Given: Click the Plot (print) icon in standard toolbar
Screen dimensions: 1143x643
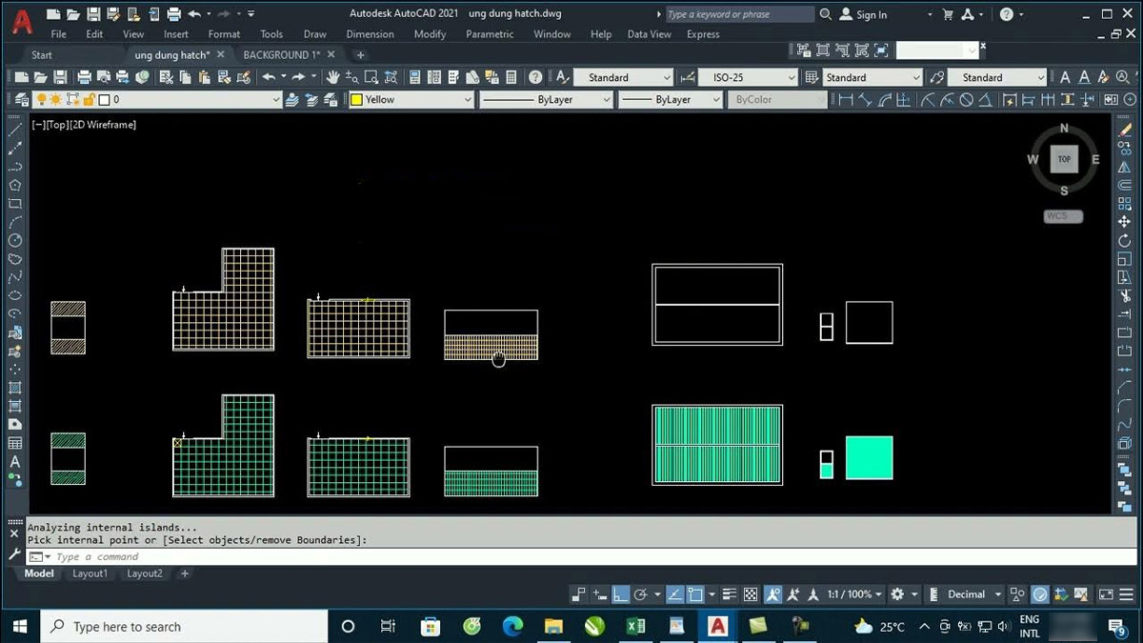Looking at the screenshot, I should (84, 77).
